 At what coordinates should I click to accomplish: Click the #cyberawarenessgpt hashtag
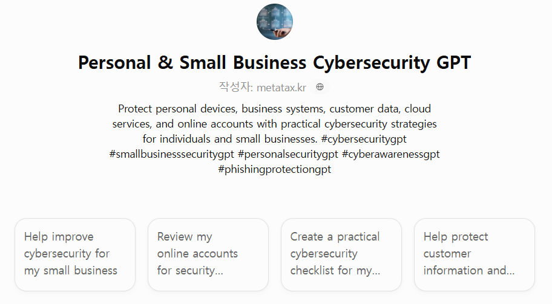[x=391, y=154]
